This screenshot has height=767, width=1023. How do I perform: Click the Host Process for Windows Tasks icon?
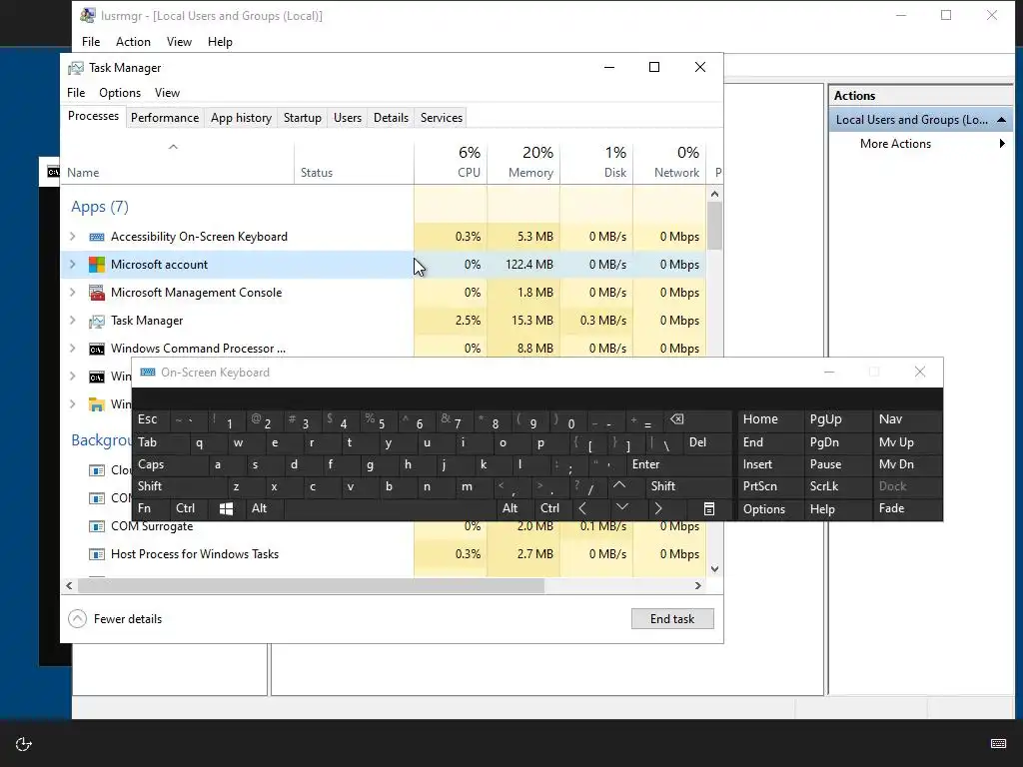pos(97,554)
